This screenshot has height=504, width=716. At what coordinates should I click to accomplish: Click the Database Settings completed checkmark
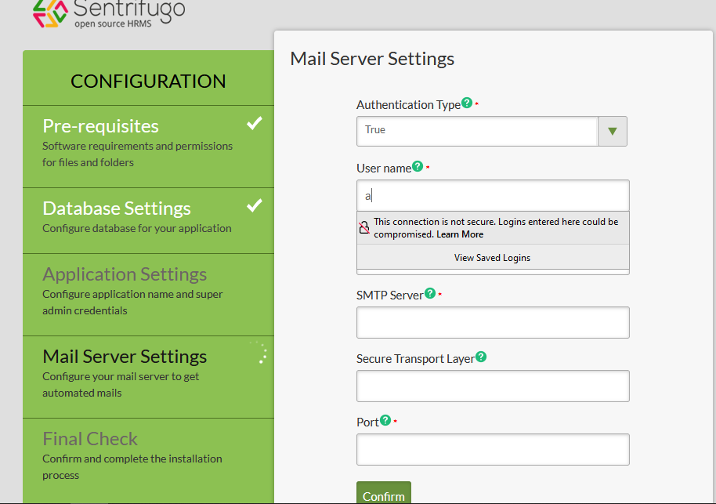(x=254, y=206)
